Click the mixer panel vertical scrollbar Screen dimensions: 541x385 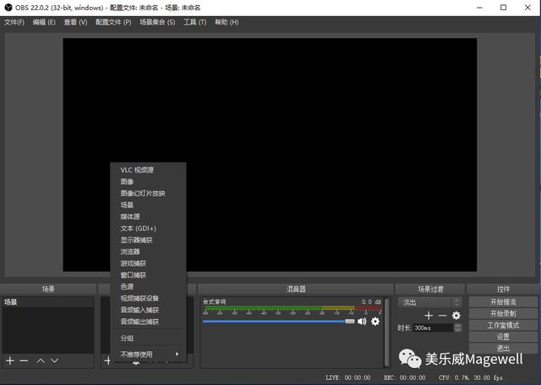(x=387, y=332)
